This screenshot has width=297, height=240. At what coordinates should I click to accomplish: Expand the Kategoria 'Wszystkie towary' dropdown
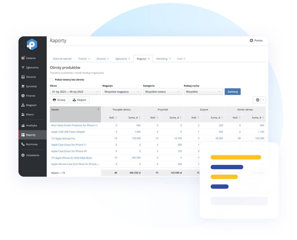162,92
